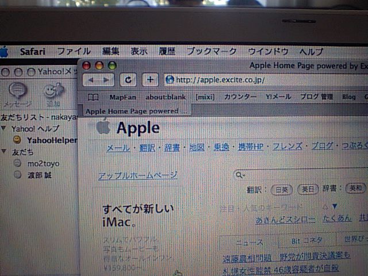Open the ブログ管理 bookmark
The width and height of the screenshot is (368, 276).
click(317, 97)
